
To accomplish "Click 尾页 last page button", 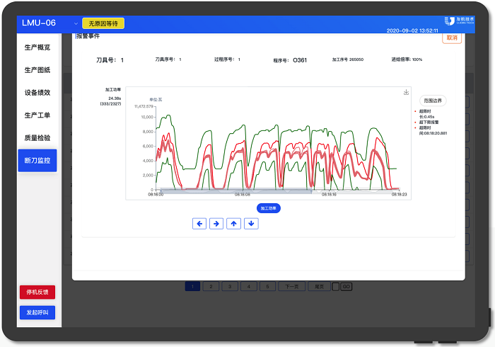I will [319, 287].
